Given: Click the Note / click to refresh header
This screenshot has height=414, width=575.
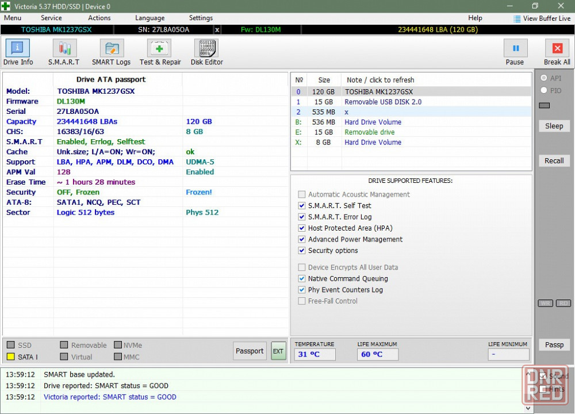Looking at the screenshot, I should coord(380,80).
